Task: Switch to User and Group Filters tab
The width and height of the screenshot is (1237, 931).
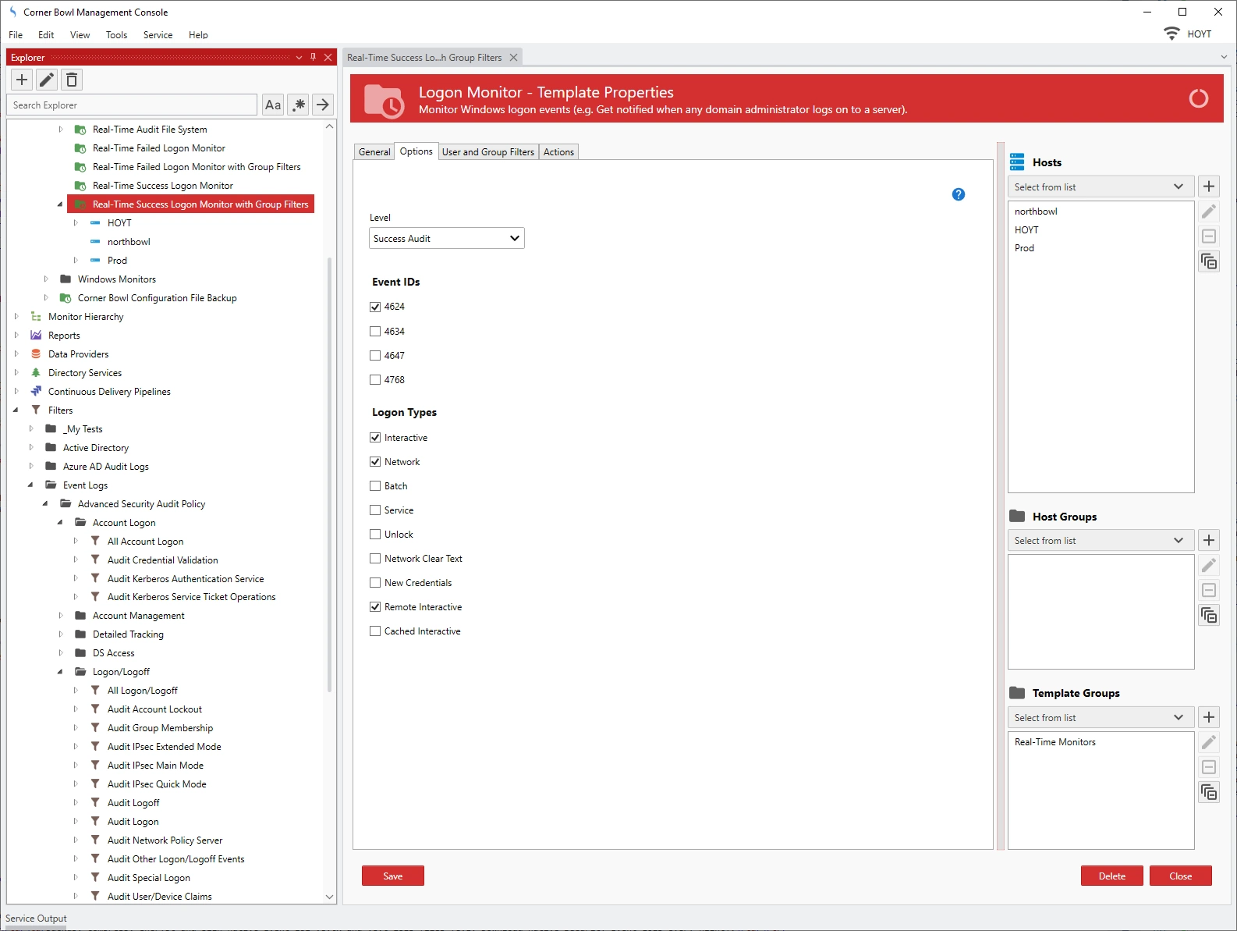Action: 487,152
